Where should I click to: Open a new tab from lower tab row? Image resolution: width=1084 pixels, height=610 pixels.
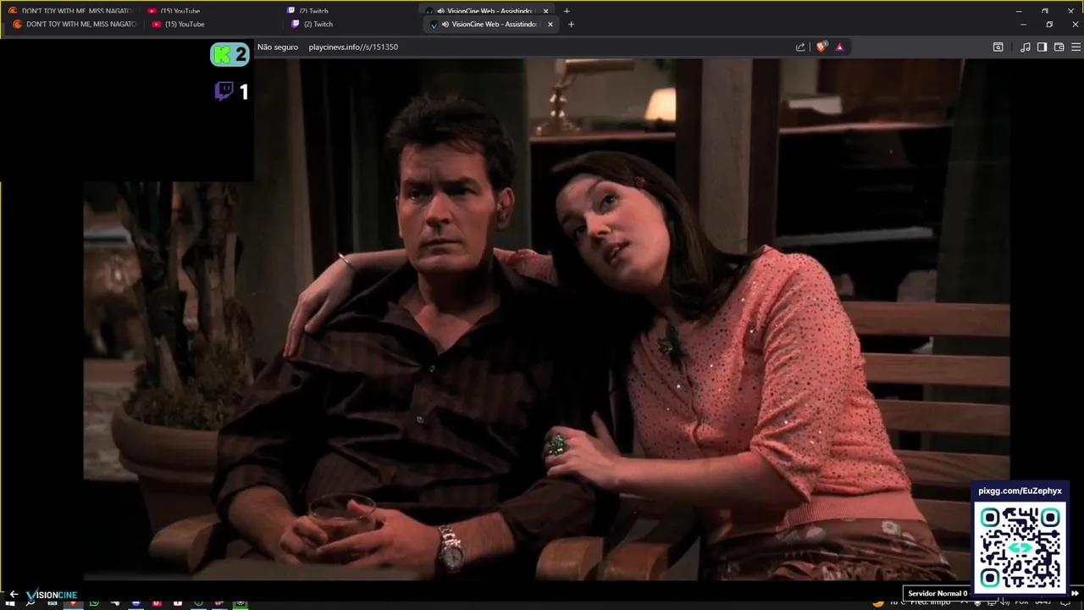click(x=571, y=25)
